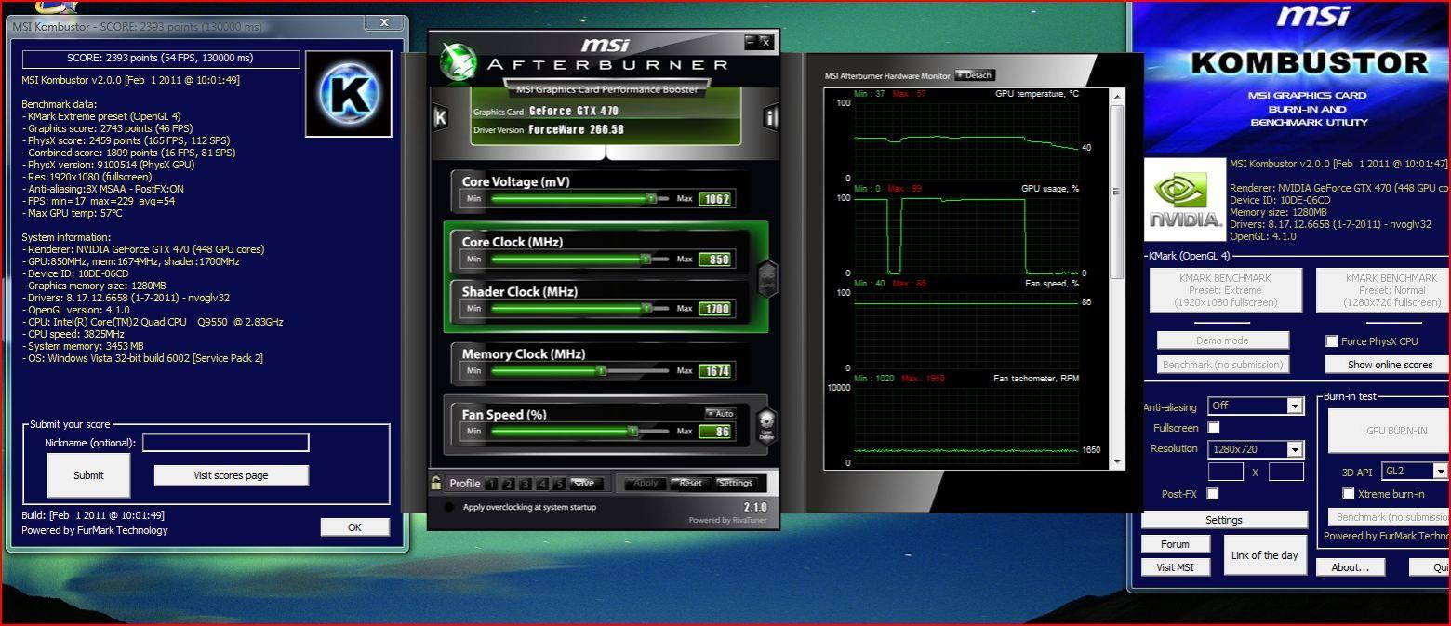Click Link of the day button
This screenshot has width=1451, height=626.
[1264, 555]
